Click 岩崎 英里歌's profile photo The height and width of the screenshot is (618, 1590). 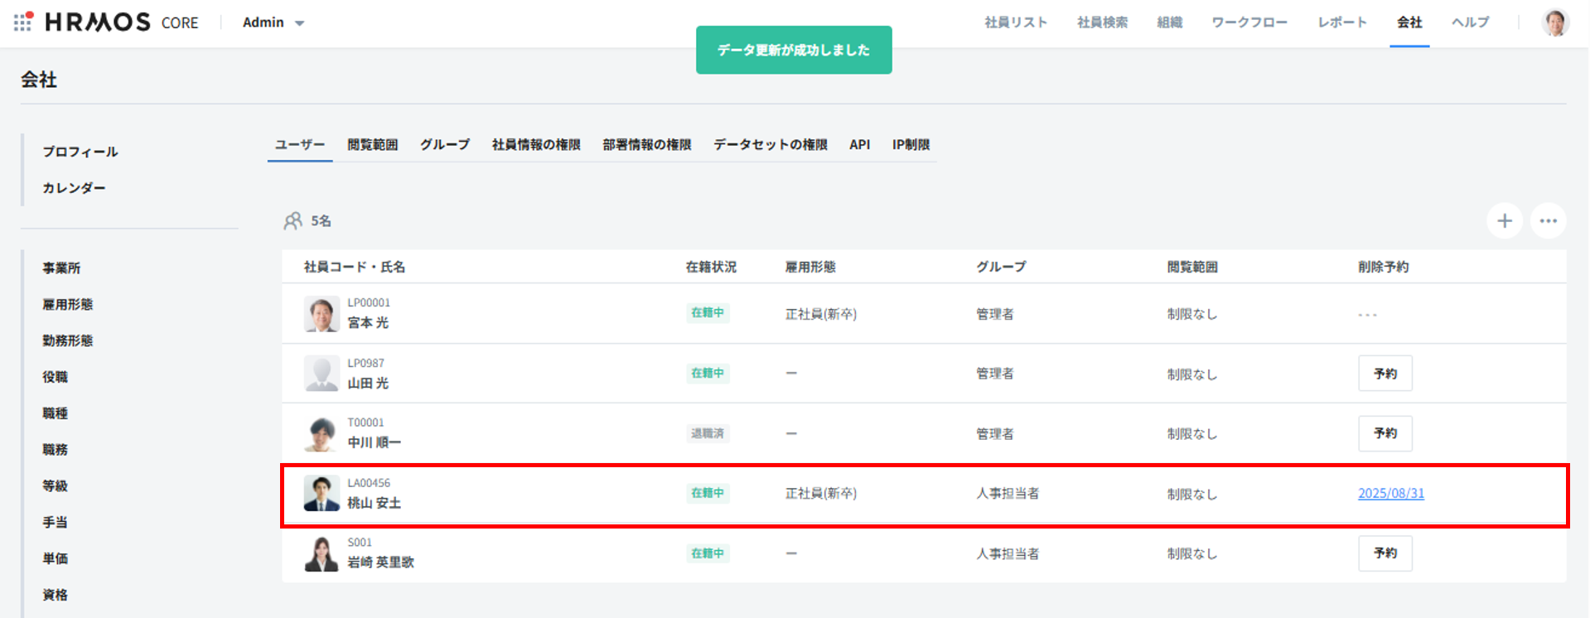[x=321, y=553]
